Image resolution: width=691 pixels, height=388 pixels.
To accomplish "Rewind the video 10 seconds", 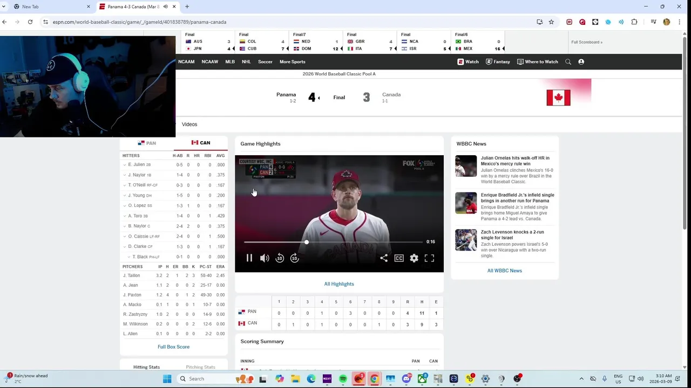I will (280, 258).
